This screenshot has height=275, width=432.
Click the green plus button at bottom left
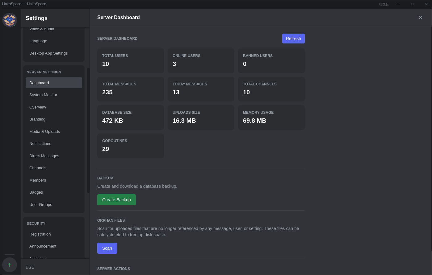tap(10, 265)
